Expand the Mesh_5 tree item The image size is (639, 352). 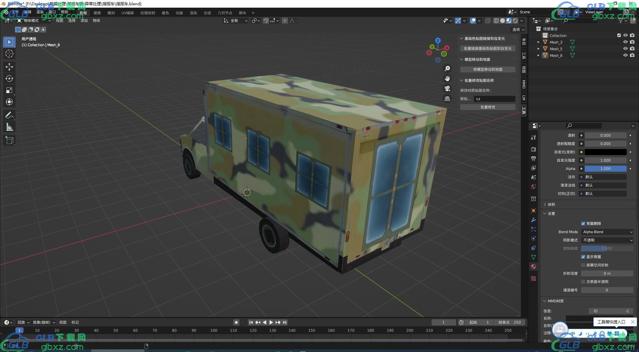point(538,49)
